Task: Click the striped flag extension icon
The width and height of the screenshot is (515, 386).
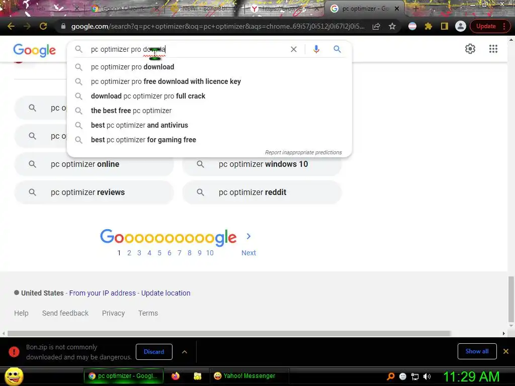Action: click(x=412, y=26)
